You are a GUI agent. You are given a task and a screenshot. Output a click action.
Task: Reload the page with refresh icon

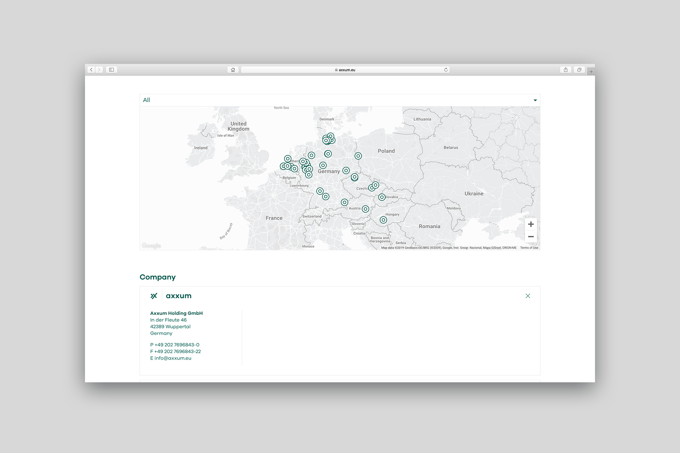(x=446, y=70)
